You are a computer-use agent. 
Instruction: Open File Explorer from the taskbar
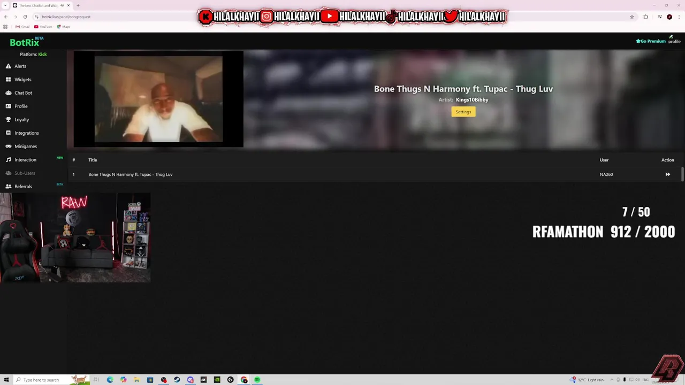pyautogui.click(x=136, y=380)
